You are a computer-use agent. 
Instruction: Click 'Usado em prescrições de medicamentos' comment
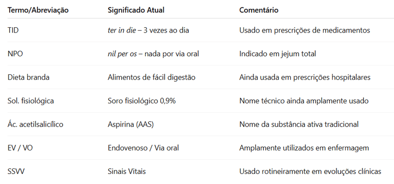(305, 30)
